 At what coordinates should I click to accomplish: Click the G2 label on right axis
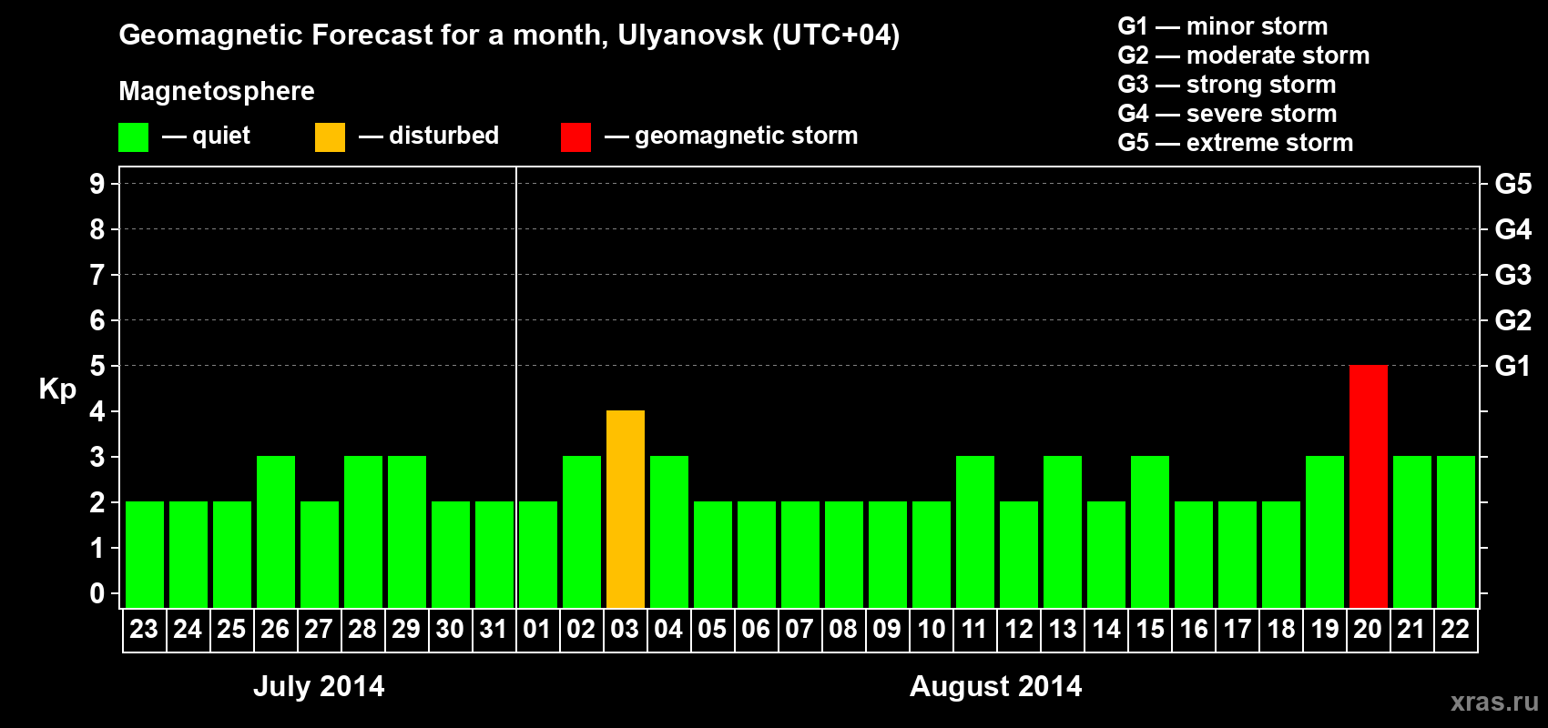point(1513,320)
